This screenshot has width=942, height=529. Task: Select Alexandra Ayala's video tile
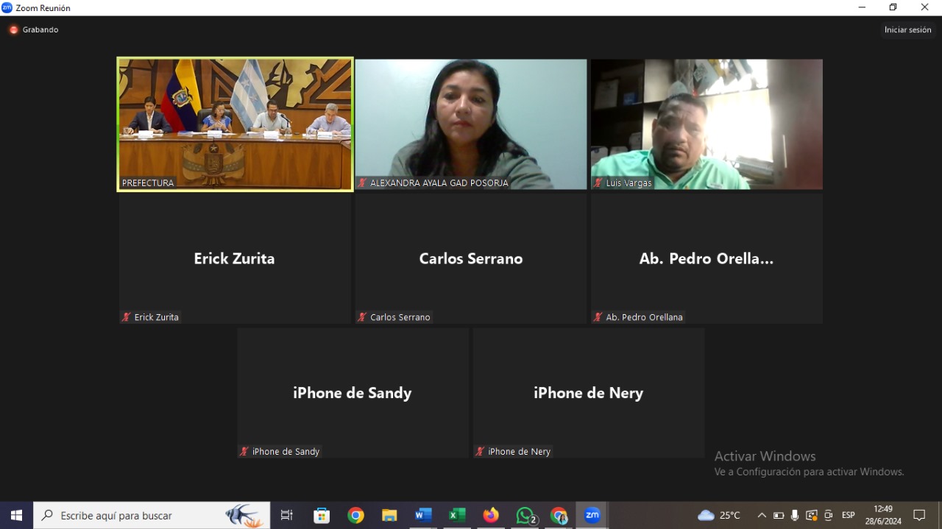click(471, 124)
